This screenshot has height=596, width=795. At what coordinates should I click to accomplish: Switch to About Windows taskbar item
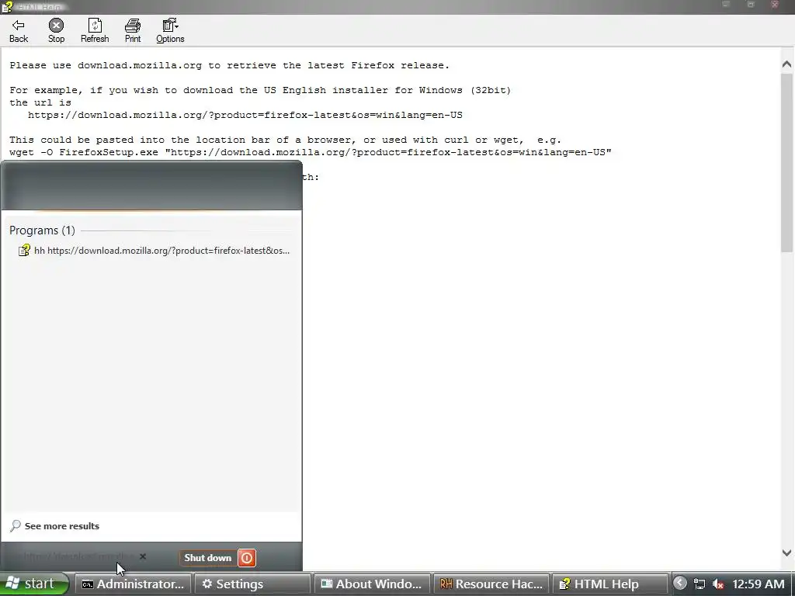(x=372, y=584)
